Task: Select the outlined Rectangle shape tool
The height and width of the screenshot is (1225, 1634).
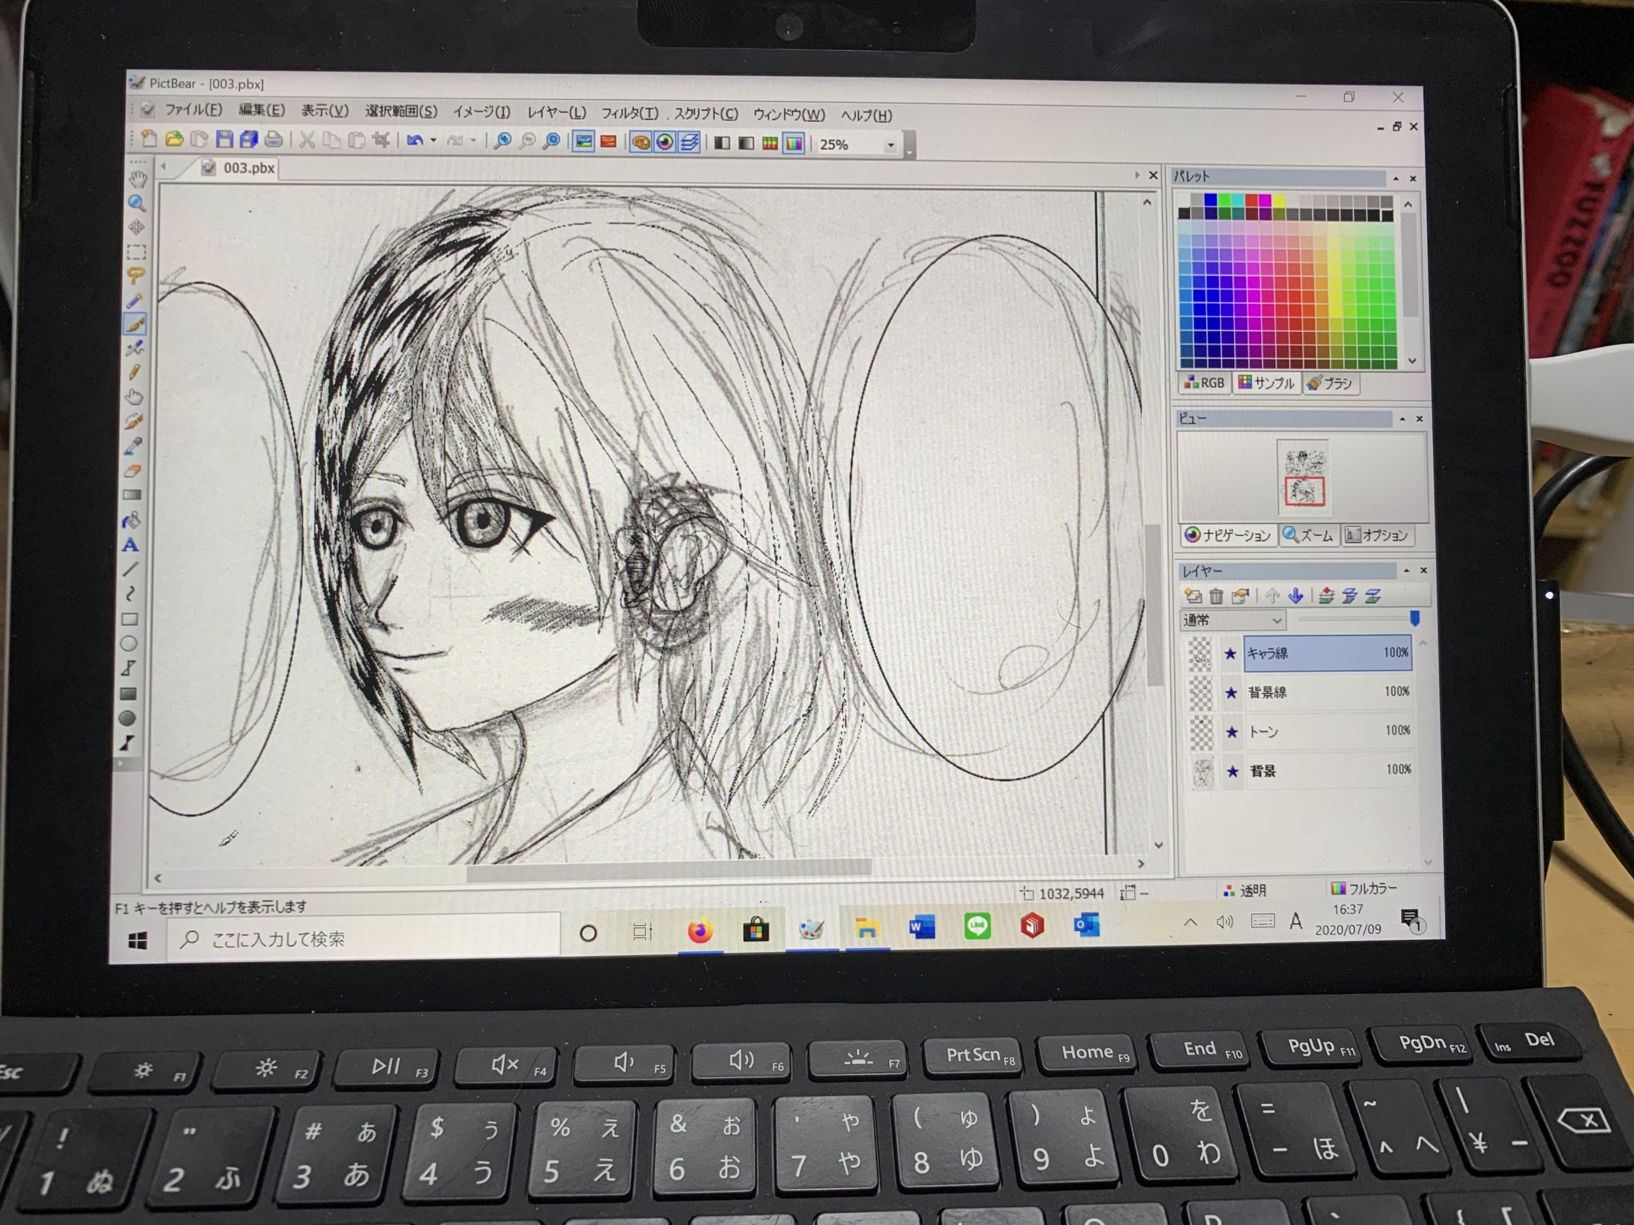Action: 130,619
